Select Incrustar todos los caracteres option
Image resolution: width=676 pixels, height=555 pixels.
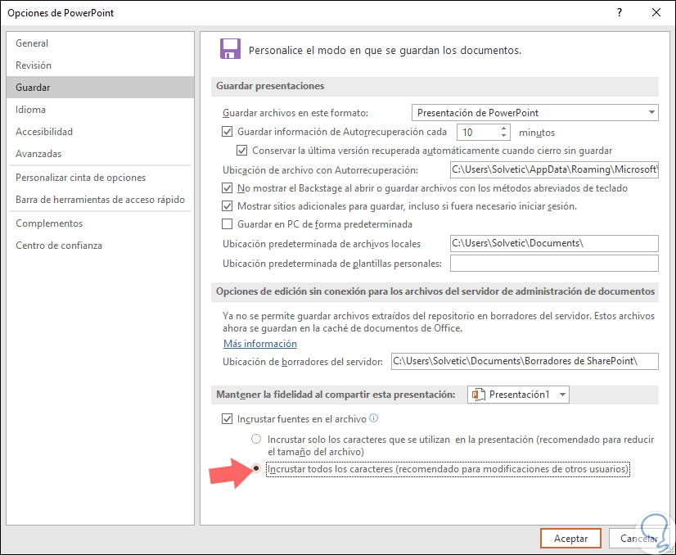[x=256, y=468]
